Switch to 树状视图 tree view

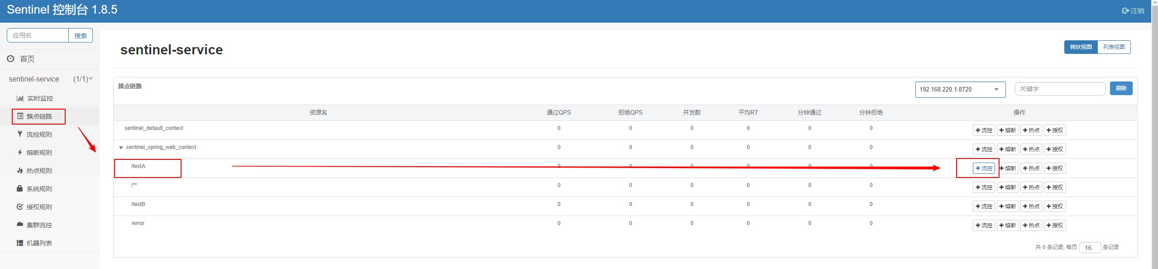(x=1081, y=47)
